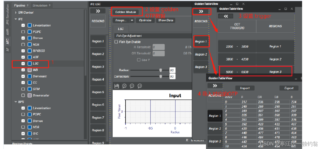Click Import in the GoldenTableView window
The image size is (322, 149).
coord(245,88)
